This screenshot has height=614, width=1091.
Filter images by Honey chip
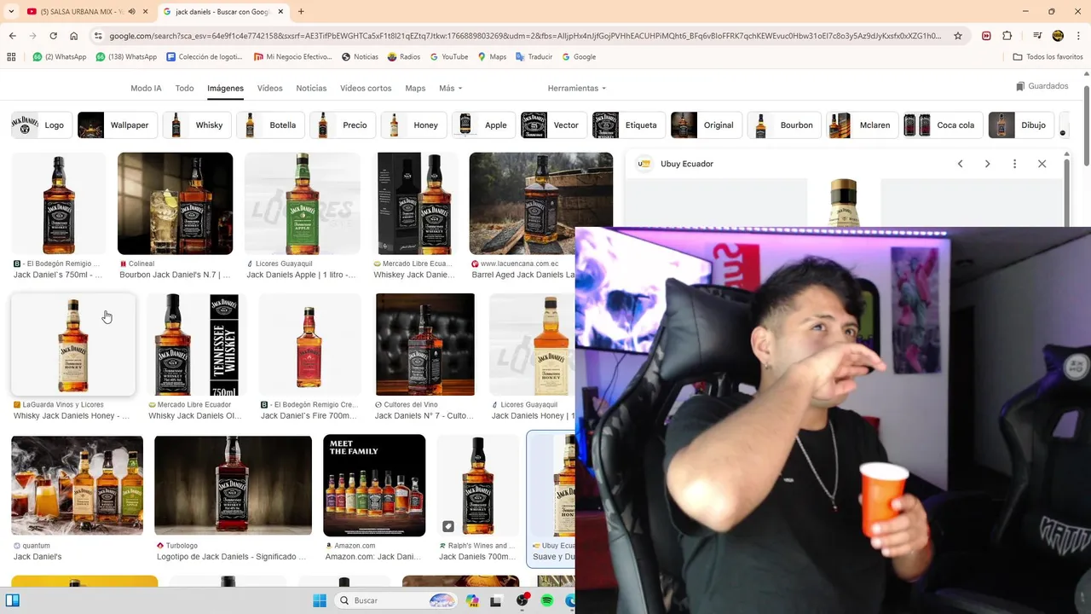413,125
